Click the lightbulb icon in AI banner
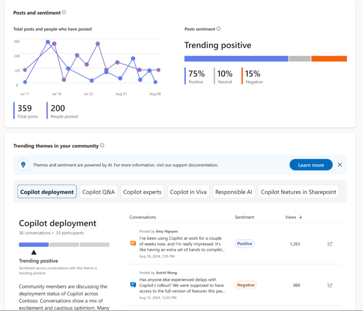363x311 pixels. (23, 165)
